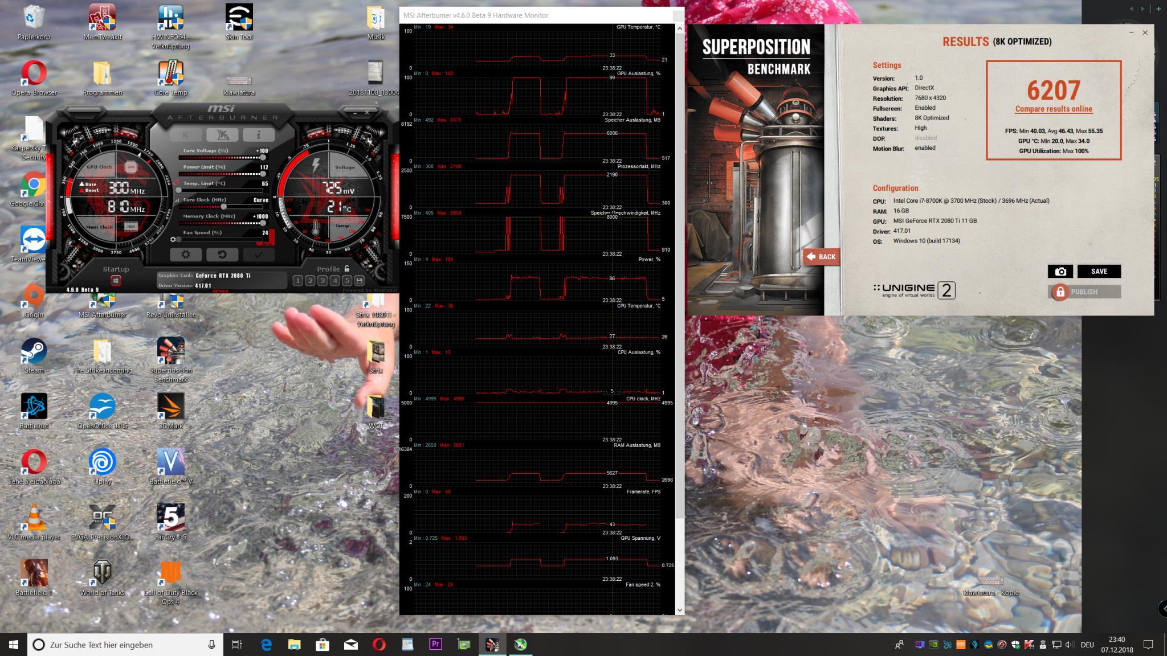The width and height of the screenshot is (1167, 656).
Task: Click the camera screenshot button in Superposition
Action: click(1060, 272)
